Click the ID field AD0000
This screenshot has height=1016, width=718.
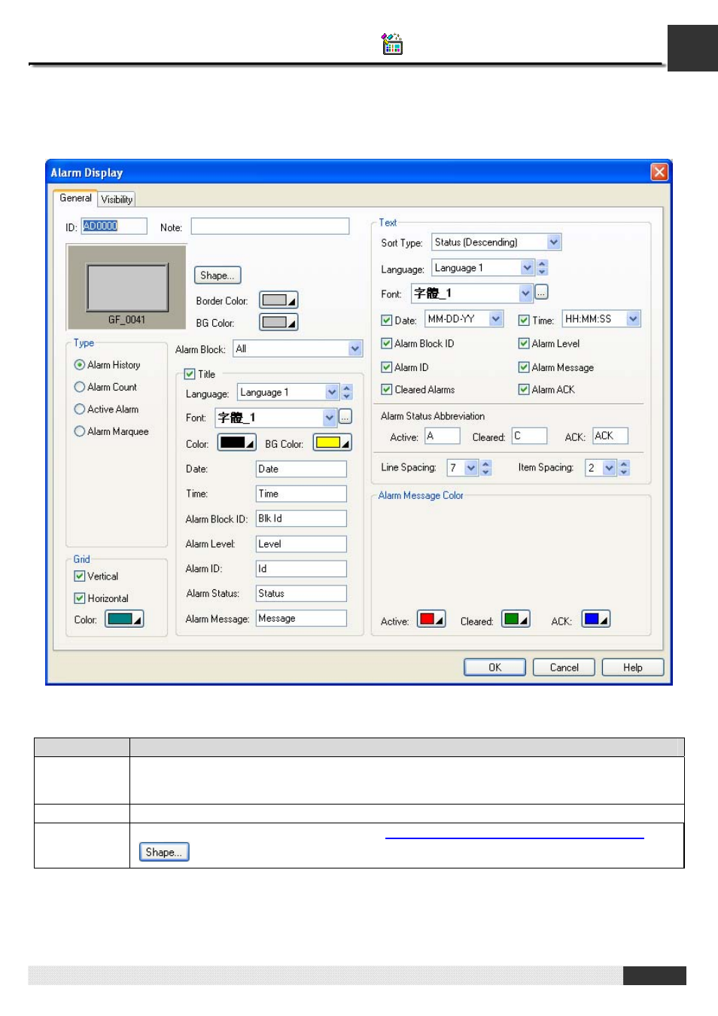114,226
